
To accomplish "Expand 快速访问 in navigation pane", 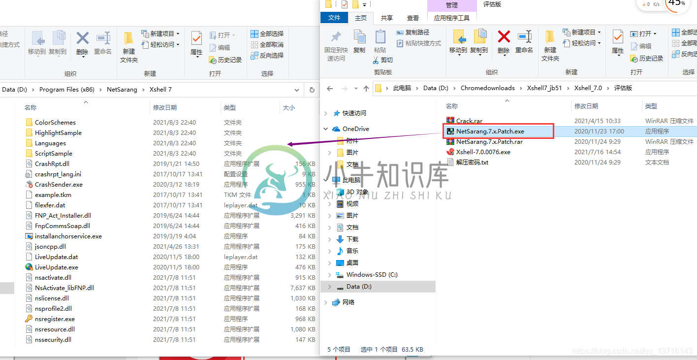I will [x=325, y=113].
